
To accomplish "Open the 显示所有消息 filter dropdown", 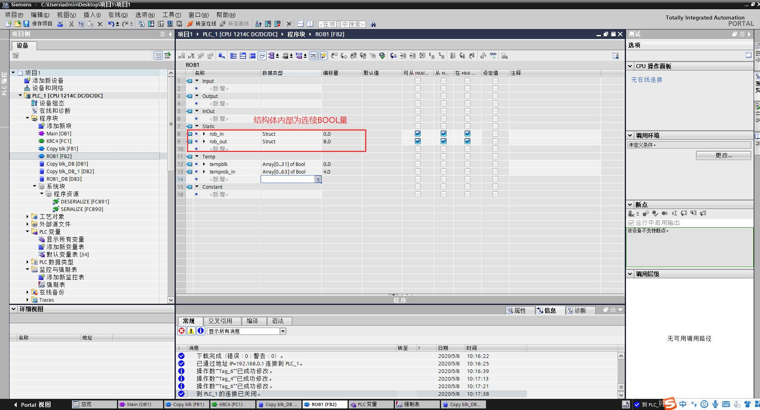I will 283,331.
